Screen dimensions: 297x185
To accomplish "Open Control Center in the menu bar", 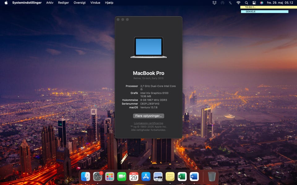I will pyautogui.click(x=254, y=3).
